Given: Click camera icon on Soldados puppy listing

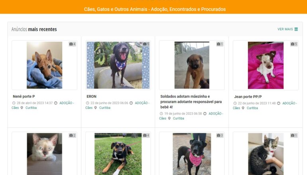Looking at the screenshot, I should point(218,44).
